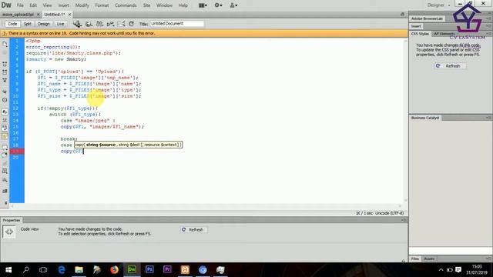
Task: Click Refresh in the CSS Styles panel
Action: pos(450,66)
